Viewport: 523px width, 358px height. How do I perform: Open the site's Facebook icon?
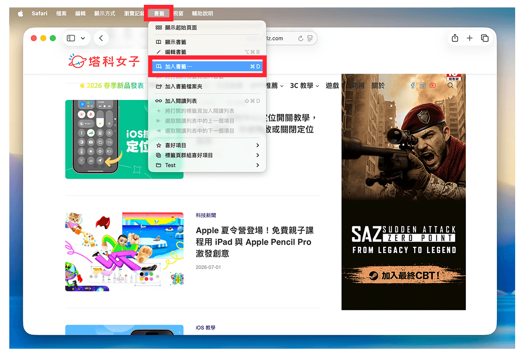pyautogui.click(x=413, y=86)
